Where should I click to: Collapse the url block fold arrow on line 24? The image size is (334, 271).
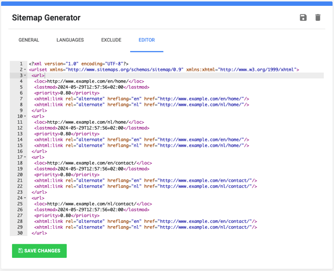coord(25,198)
